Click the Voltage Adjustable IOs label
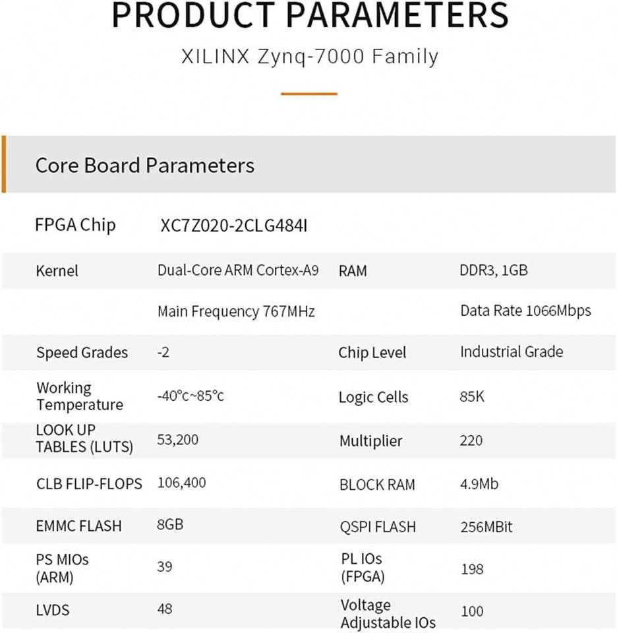Image resolution: width=617 pixels, height=633 pixels. (x=388, y=614)
